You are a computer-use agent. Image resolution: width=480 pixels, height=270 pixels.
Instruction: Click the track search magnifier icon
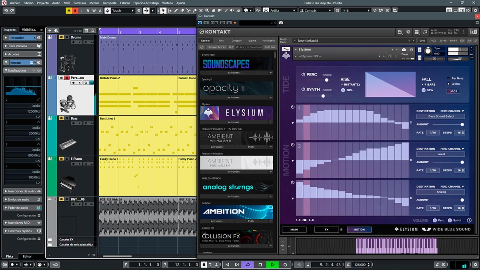click(93, 30)
